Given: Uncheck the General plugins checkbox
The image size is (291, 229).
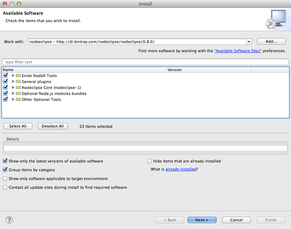Looking at the screenshot, I should click(x=5, y=81).
